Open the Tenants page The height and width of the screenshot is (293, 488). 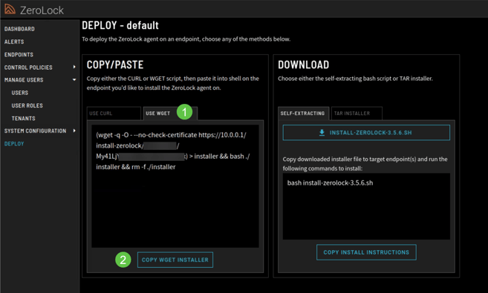[23, 119]
